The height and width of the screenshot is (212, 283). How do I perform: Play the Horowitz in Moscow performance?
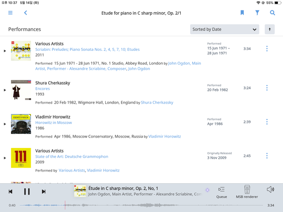(x=5, y=124)
